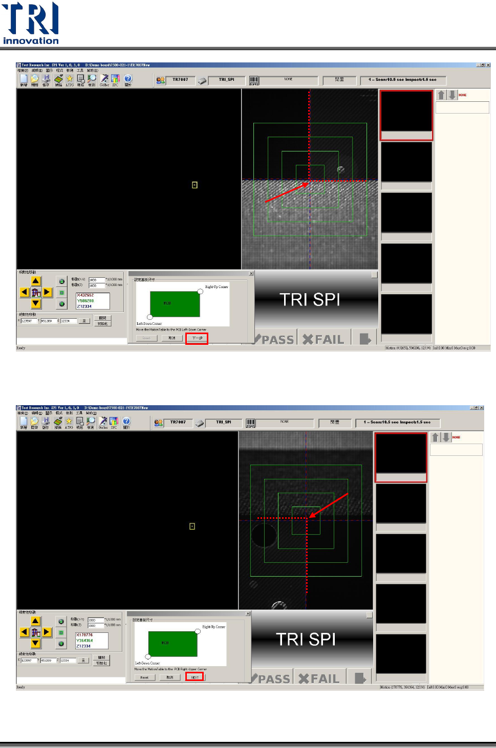Click the home icon between jog arrows, upper screenshot

(x=36, y=292)
